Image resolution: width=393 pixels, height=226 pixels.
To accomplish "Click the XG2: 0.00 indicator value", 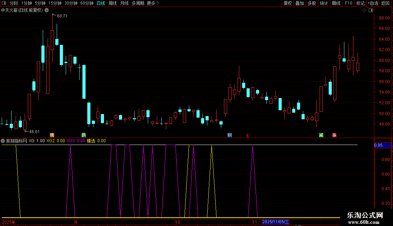I will pyautogui.click(x=56, y=141).
